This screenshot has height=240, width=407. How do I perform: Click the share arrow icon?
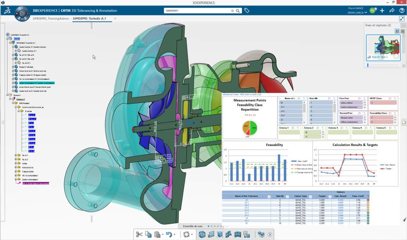click(392, 11)
